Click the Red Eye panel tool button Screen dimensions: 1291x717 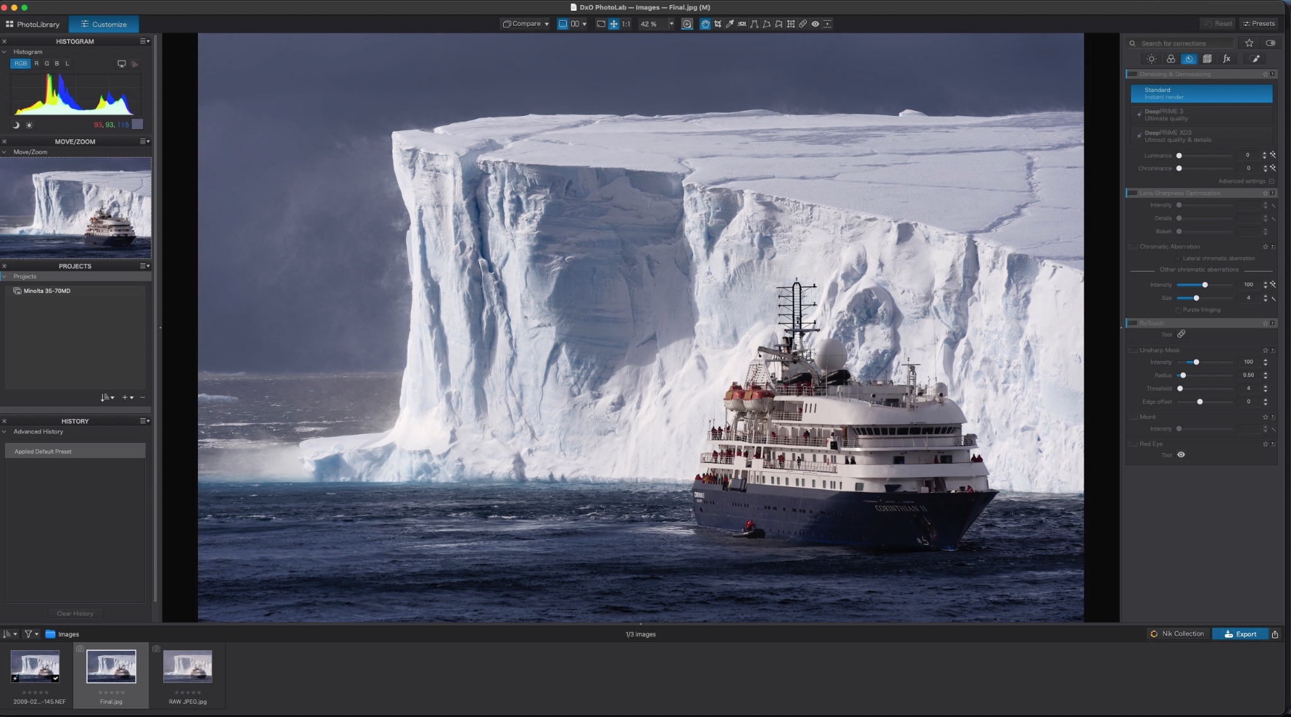1181,454
